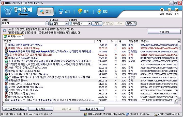Select the txt icon of 주민등록번호 file
183x117 pixels.
6,45
